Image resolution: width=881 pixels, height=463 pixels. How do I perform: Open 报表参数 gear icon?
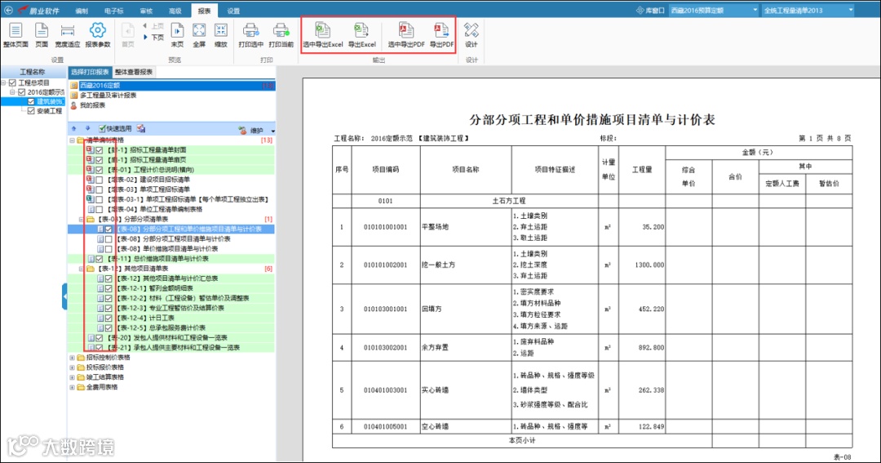point(98,30)
